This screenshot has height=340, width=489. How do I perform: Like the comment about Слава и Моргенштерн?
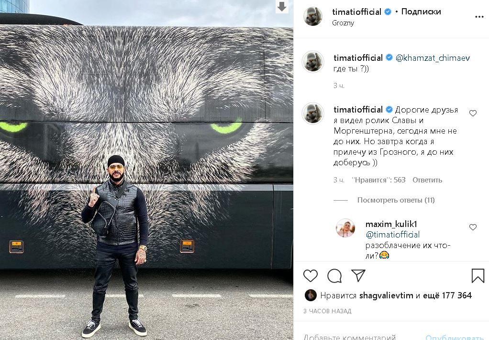coord(473,113)
